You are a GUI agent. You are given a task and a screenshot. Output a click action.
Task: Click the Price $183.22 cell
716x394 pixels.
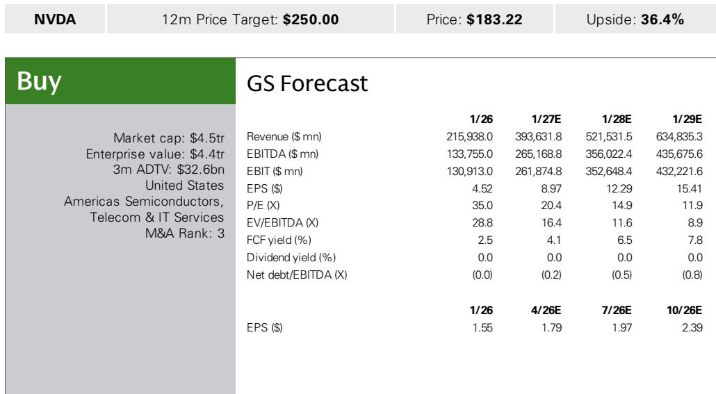pyautogui.click(x=471, y=18)
